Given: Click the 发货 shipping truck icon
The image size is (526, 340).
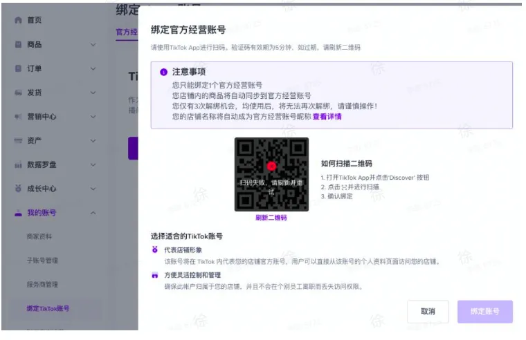Looking at the screenshot, I should point(19,93).
